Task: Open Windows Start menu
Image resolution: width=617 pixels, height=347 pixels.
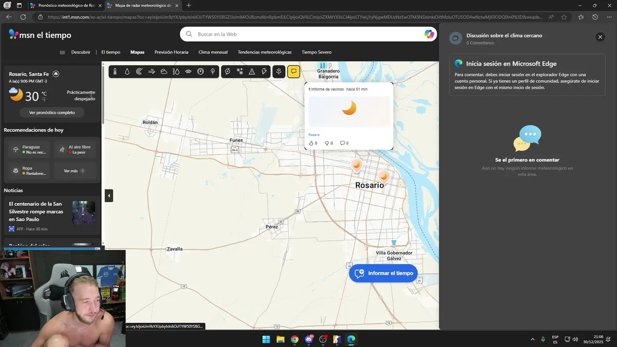Action: click(x=266, y=339)
